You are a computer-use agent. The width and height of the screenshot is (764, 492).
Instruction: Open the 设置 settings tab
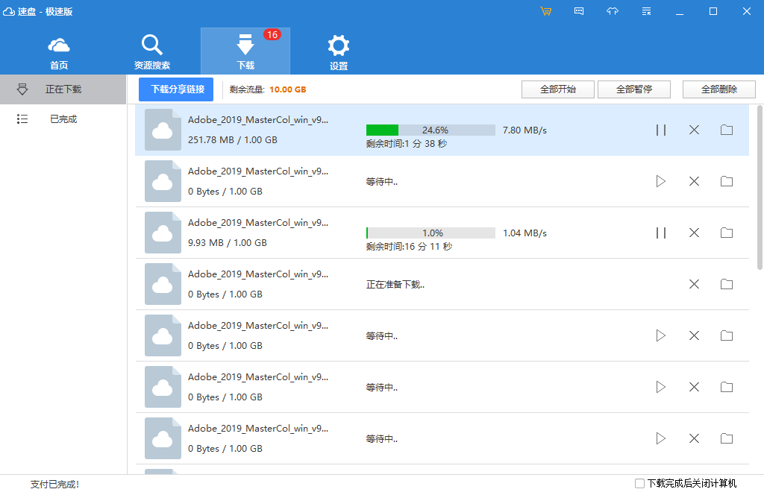pyautogui.click(x=339, y=52)
